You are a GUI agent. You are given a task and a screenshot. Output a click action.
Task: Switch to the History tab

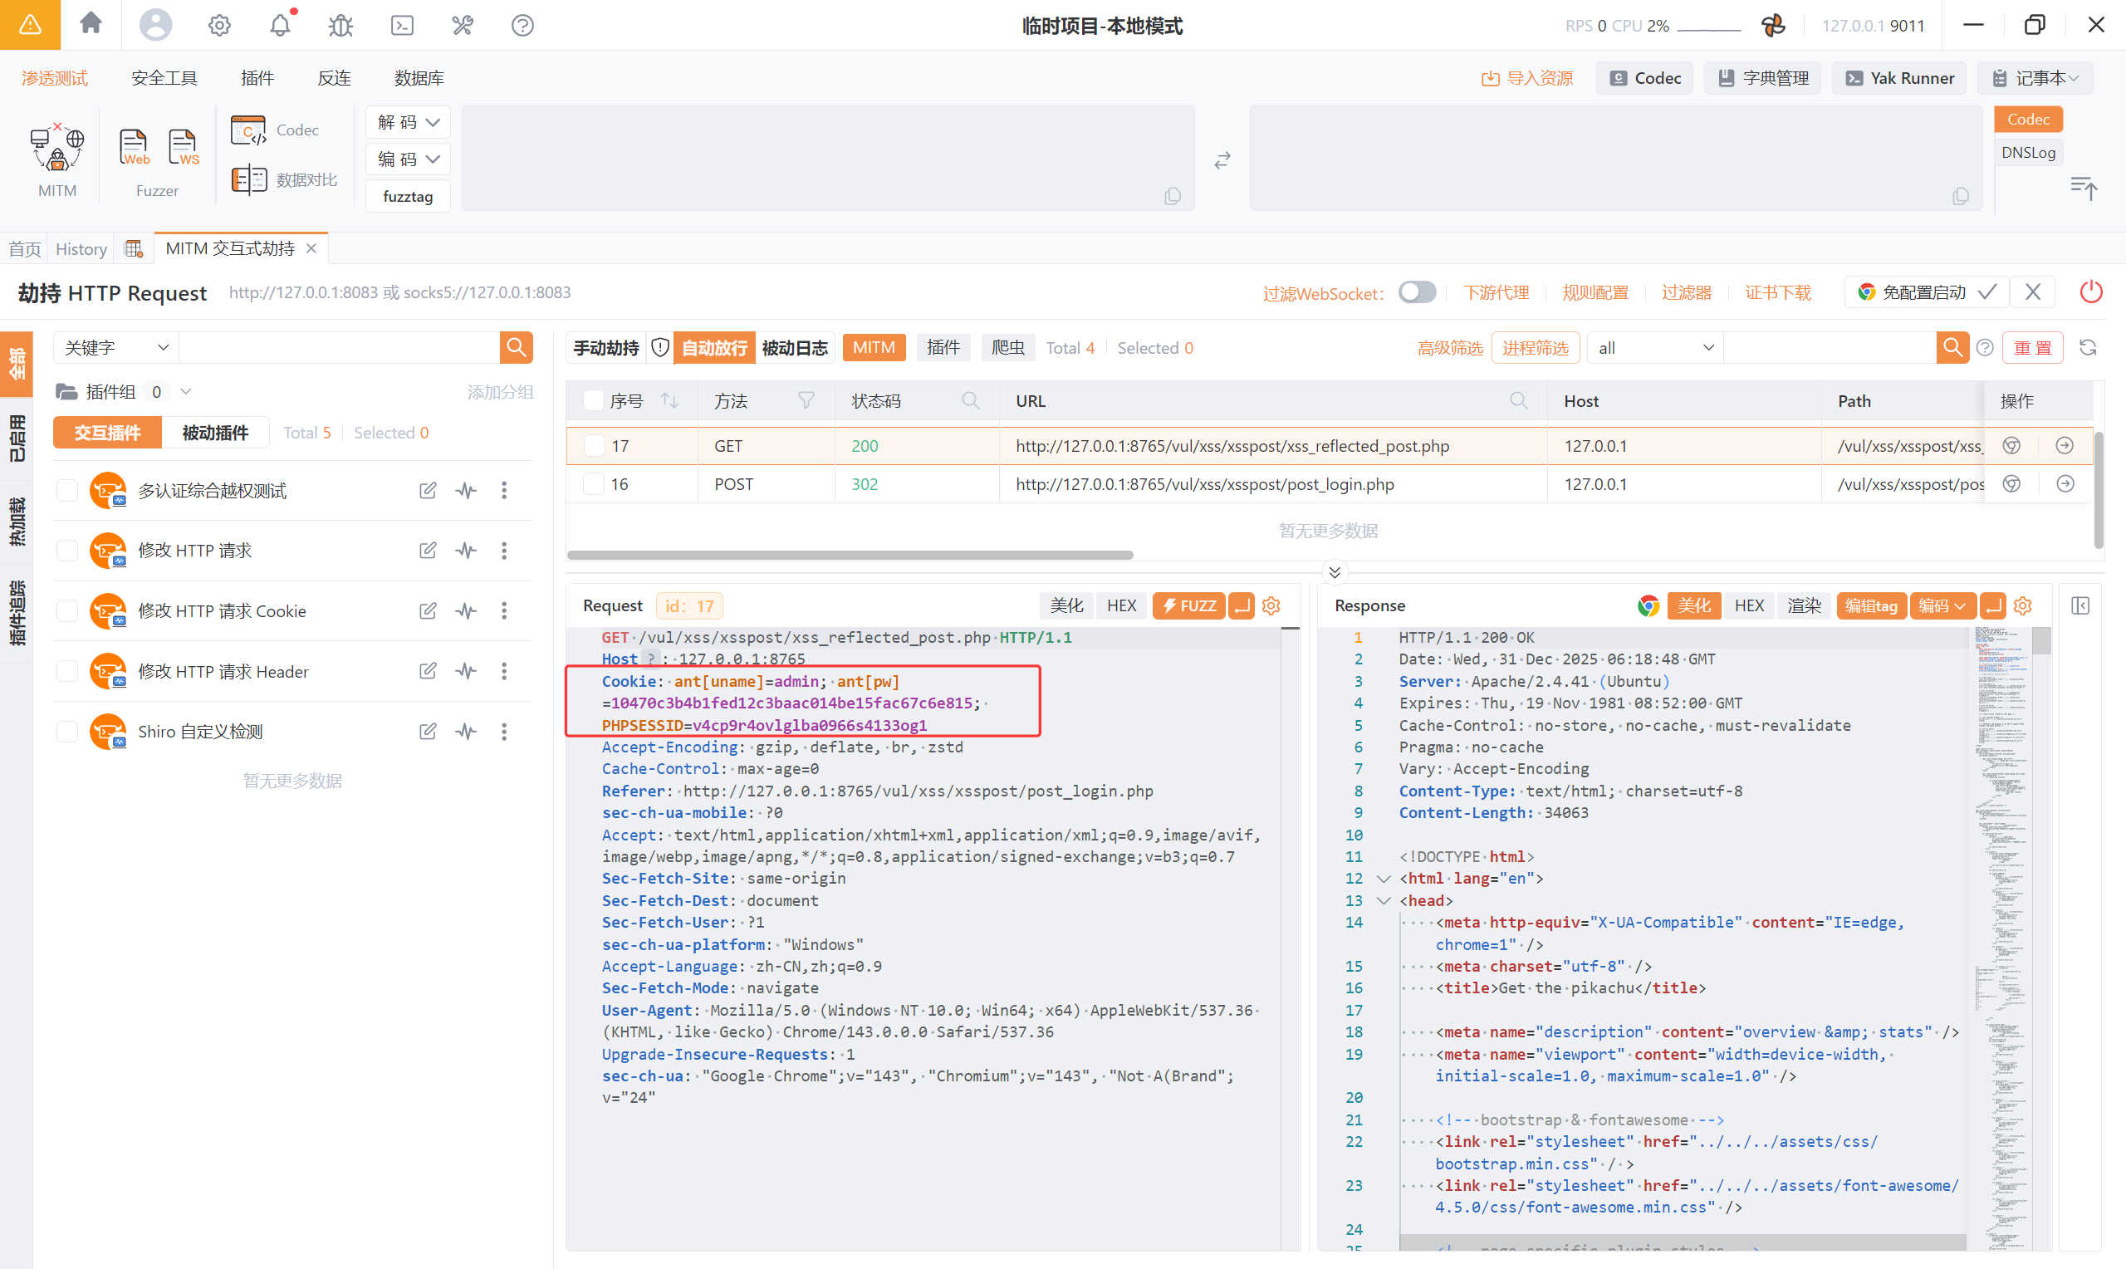[x=81, y=249]
